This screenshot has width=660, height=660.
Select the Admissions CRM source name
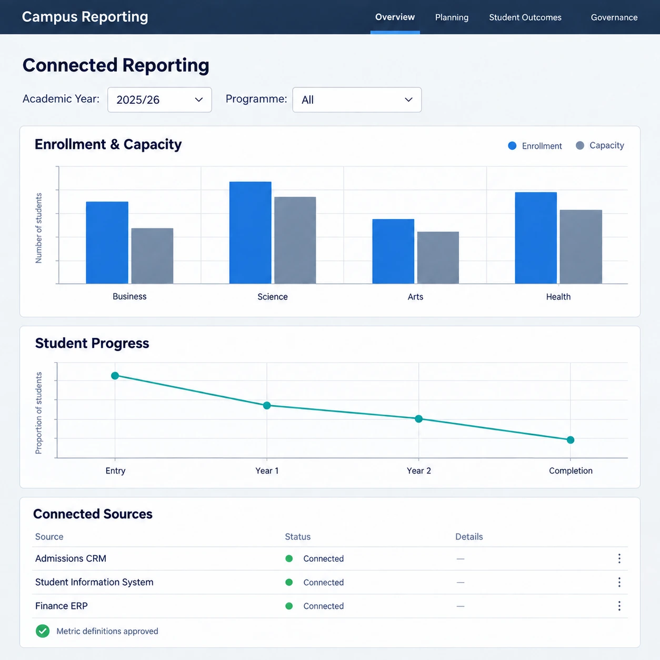click(x=71, y=558)
